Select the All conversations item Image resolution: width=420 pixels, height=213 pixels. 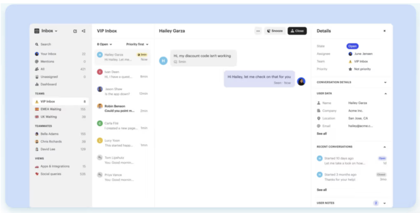pyautogui.click(x=61, y=69)
